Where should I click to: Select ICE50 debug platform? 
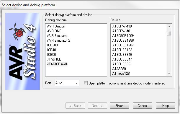coord(52,55)
